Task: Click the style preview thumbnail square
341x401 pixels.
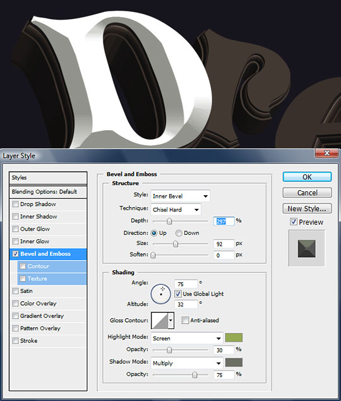Action: click(306, 248)
